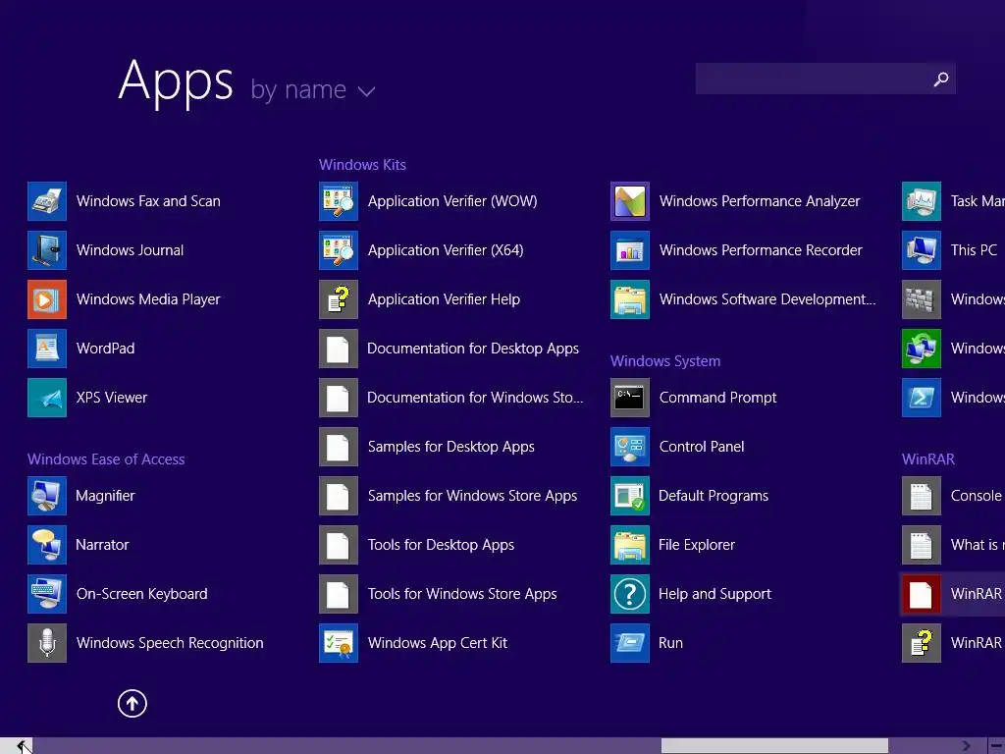
Task: Launch the File Explorer icon
Action: pos(630,545)
